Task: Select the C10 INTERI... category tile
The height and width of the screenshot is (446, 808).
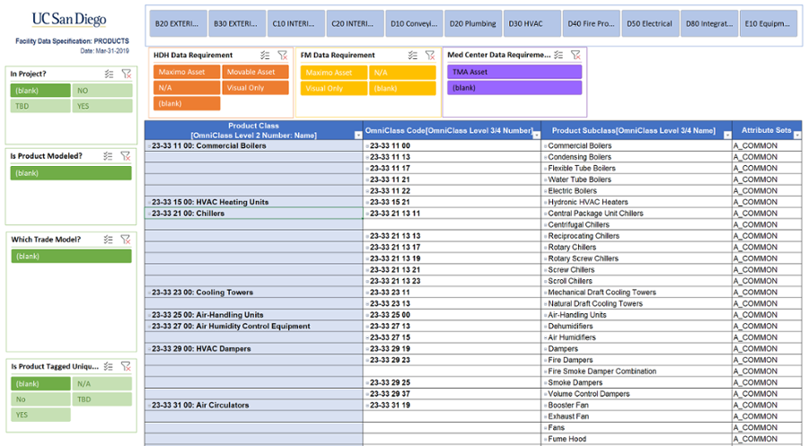Action: 296,23
